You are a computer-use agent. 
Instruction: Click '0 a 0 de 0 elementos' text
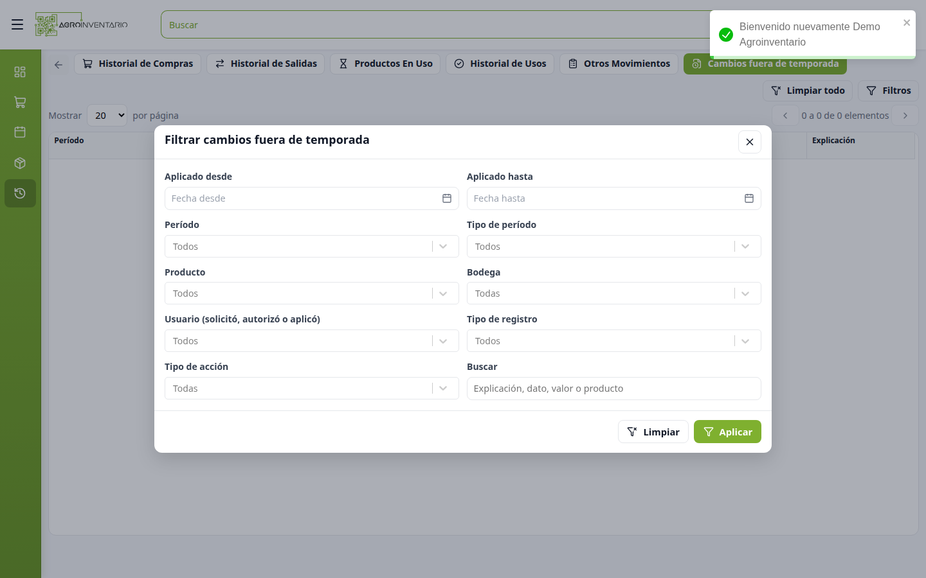click(845, 116)
